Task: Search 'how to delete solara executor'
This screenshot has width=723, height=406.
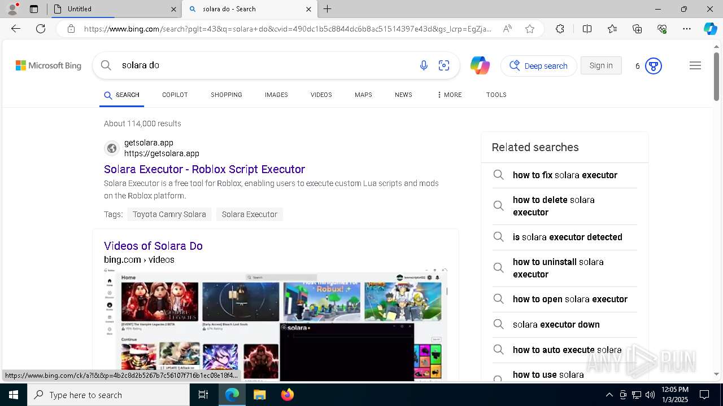Action: click(x=565, y=206)
